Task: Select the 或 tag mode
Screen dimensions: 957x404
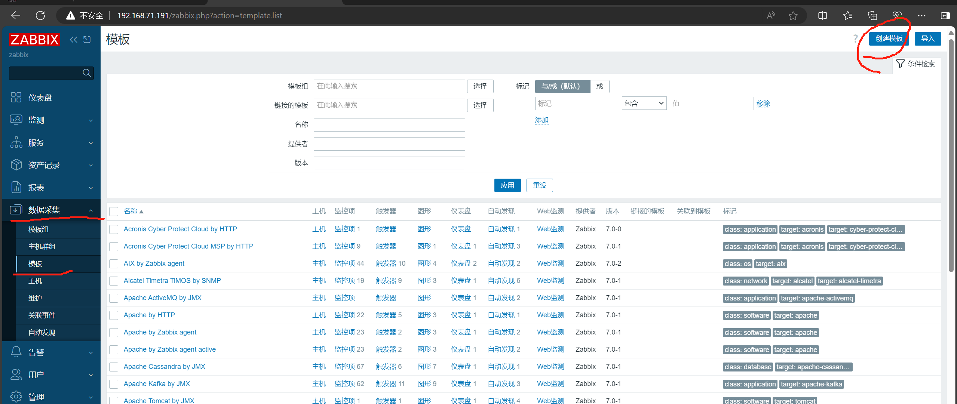Action: [x=599, y=86]
